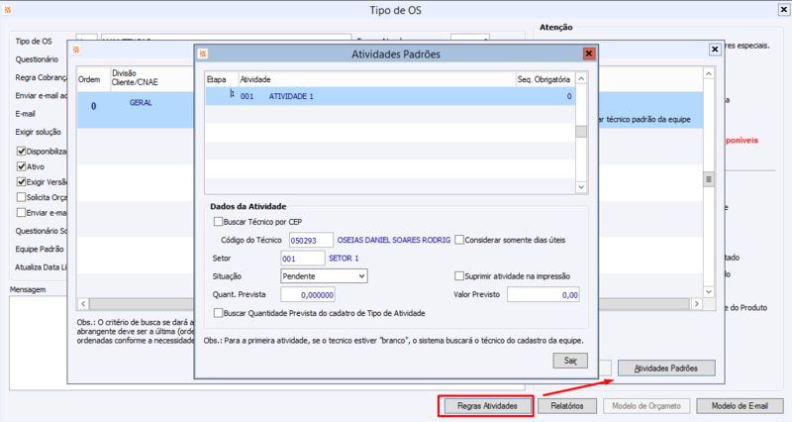This screenshot has height=422, width=792.
Task: Click the Atividades Padrões dialog app icon
Action: pos(203,53)
